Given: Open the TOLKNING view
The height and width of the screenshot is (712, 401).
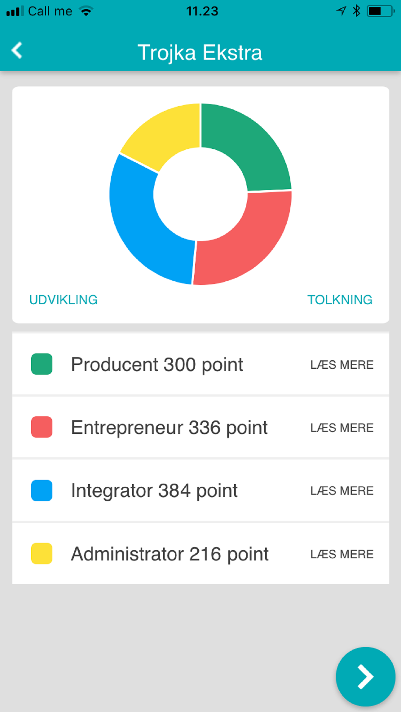Looking at the screenshot, I should point(340,300).
